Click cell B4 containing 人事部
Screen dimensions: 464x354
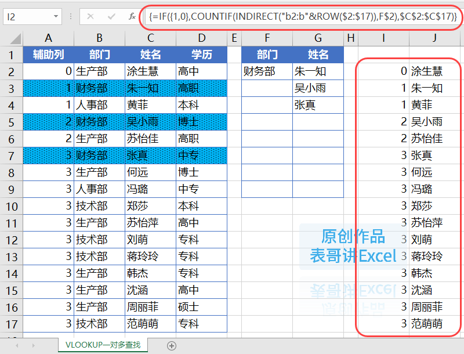pyautogui.click(x=99, y=105)
